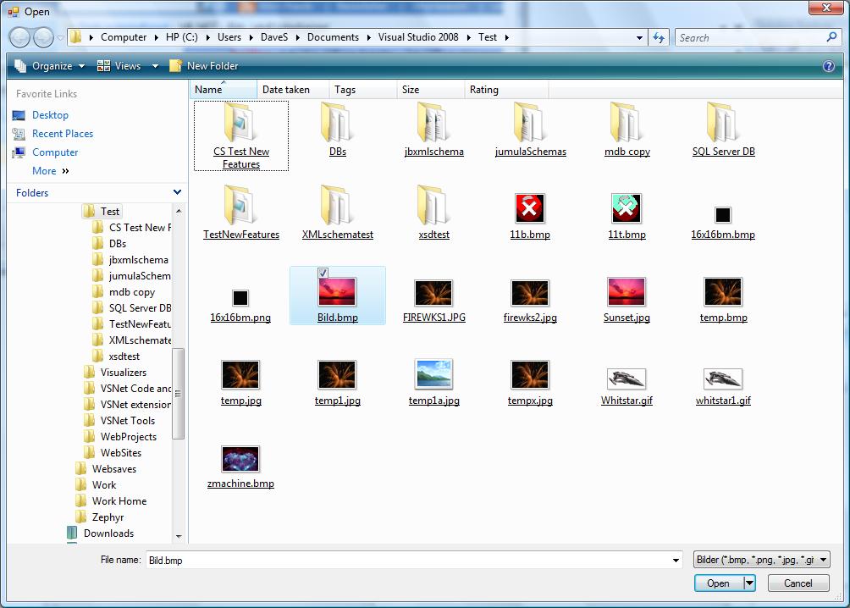
Task: Select the temp1a.jpg landscape thumbnail
Action: pos(433,375)
